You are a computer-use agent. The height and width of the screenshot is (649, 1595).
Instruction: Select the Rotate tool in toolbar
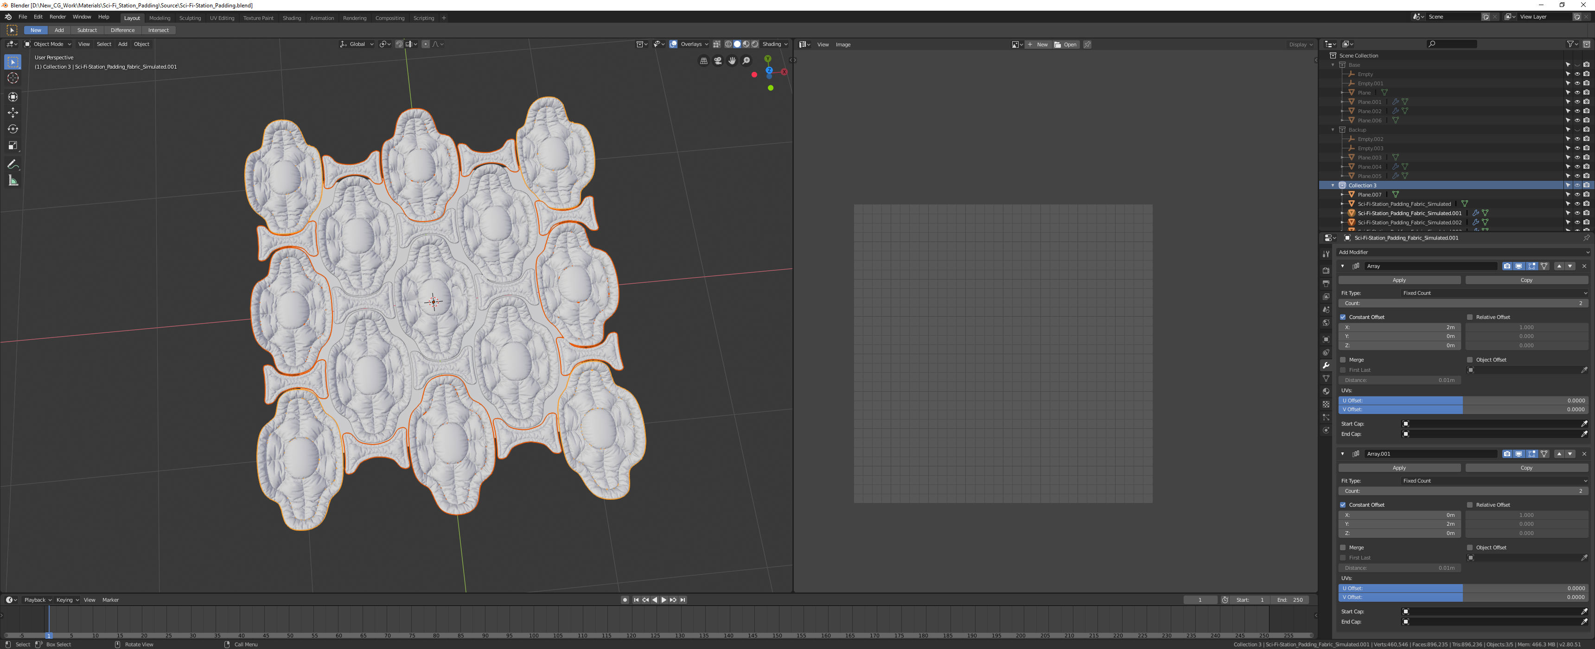point(13,129)
